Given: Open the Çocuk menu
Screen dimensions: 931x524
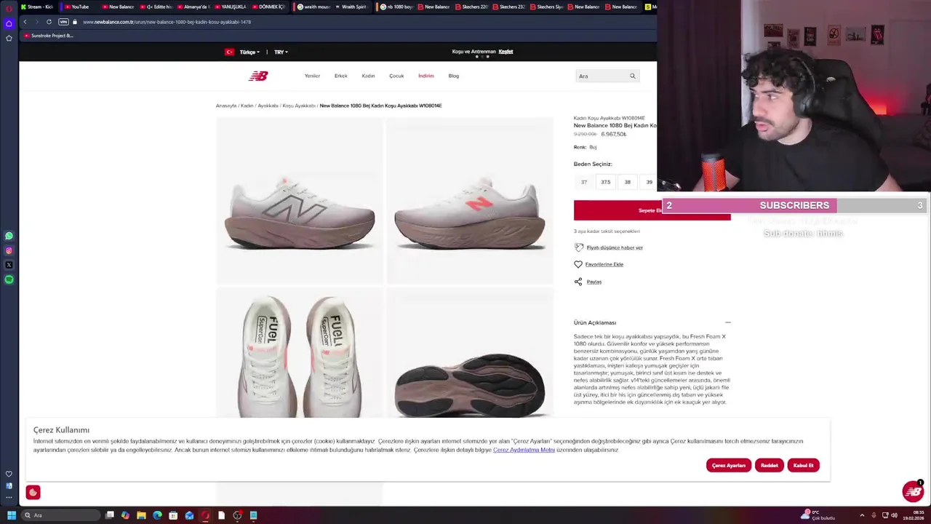Looking at the screenshot, I should pos(396,76).
